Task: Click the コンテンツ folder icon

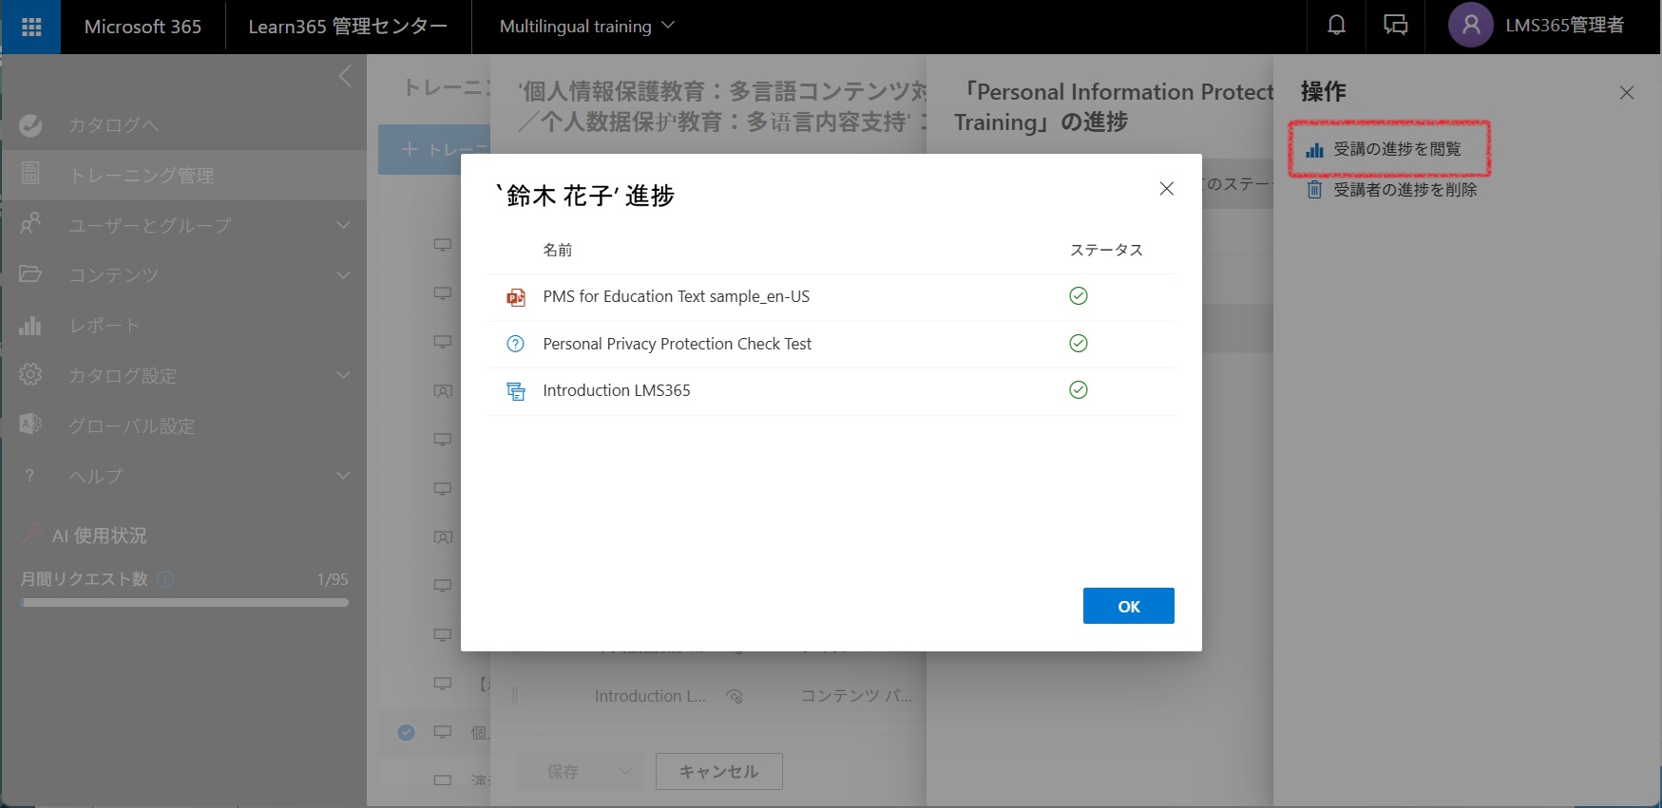Action: tap(30, 273)
